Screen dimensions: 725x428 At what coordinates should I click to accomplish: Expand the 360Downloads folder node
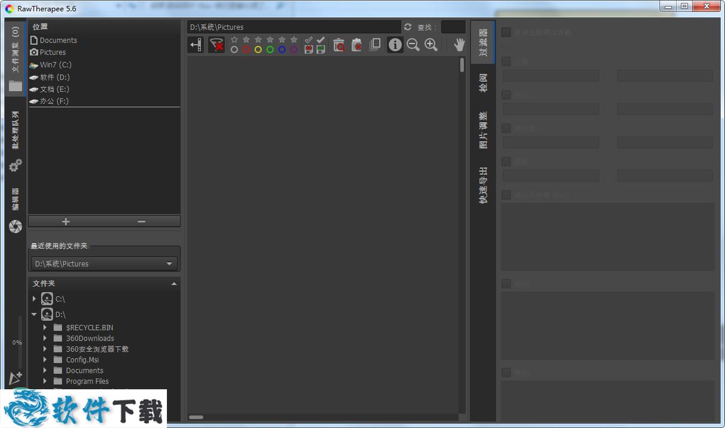pyautogui.click(x=45, y=338)
